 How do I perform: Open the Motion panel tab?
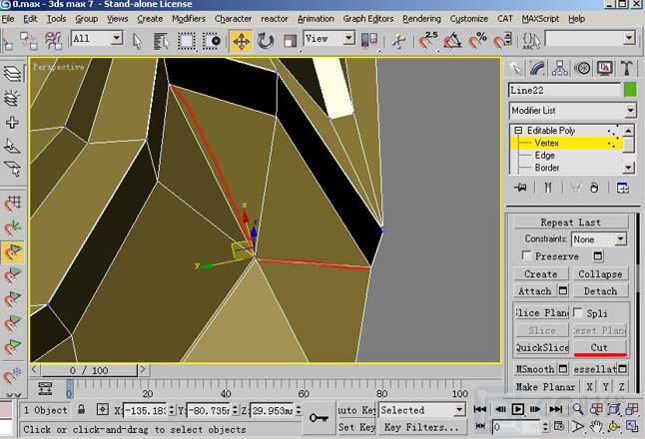coord(582,68)
